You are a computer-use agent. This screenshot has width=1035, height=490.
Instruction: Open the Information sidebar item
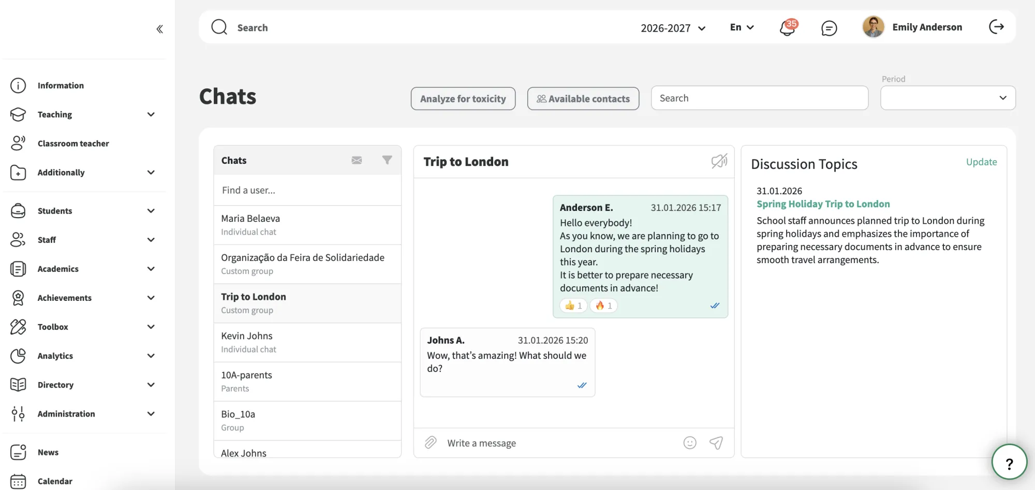(x=61, y=85)
